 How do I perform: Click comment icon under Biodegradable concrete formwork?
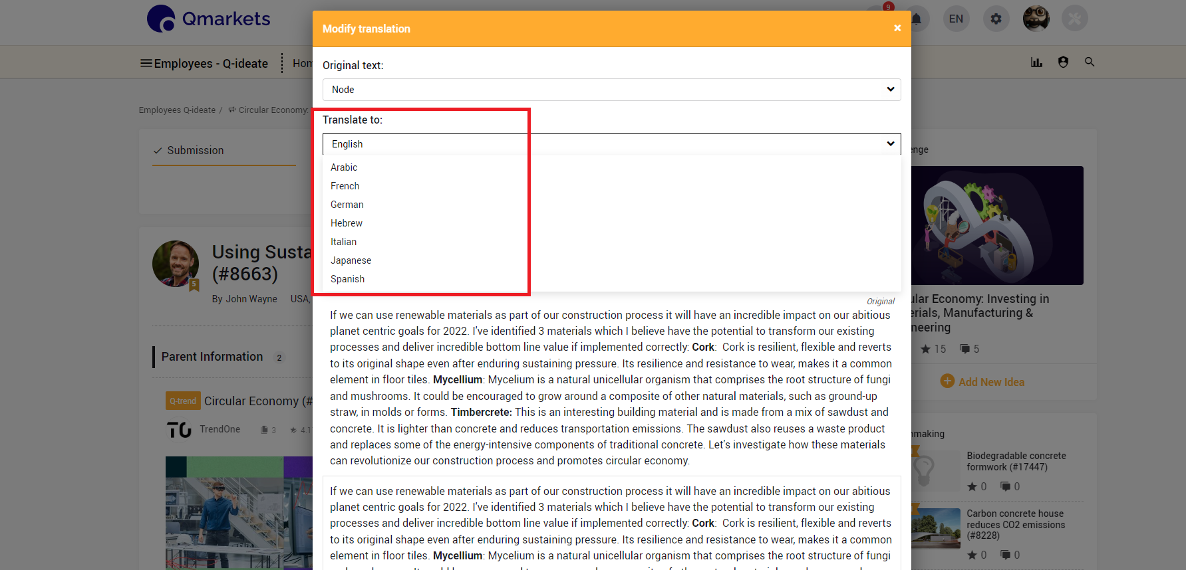tap(1006, 487)
